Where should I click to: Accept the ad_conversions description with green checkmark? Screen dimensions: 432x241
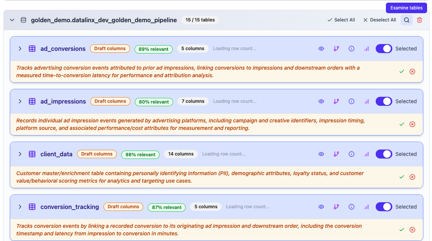coord(402,71)
